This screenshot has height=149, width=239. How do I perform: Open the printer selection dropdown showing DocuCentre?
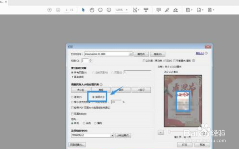(x=108, y=54)
